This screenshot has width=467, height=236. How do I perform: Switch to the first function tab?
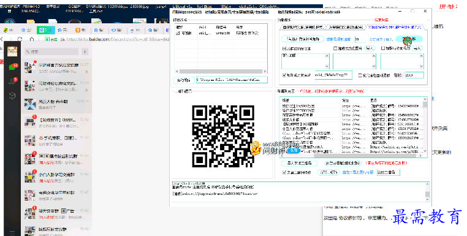click(303, 27)
